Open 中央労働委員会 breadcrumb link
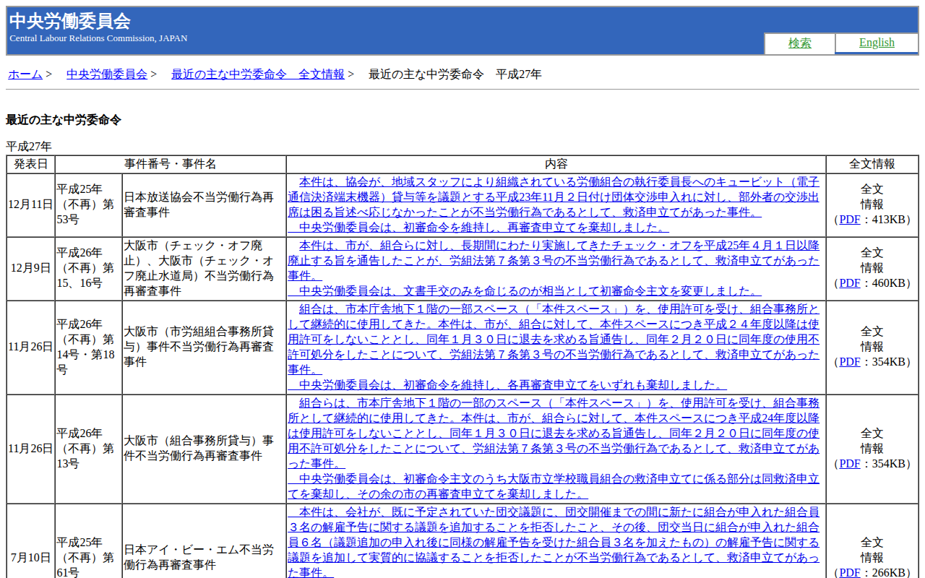925x578 pixels. [106, 74]
